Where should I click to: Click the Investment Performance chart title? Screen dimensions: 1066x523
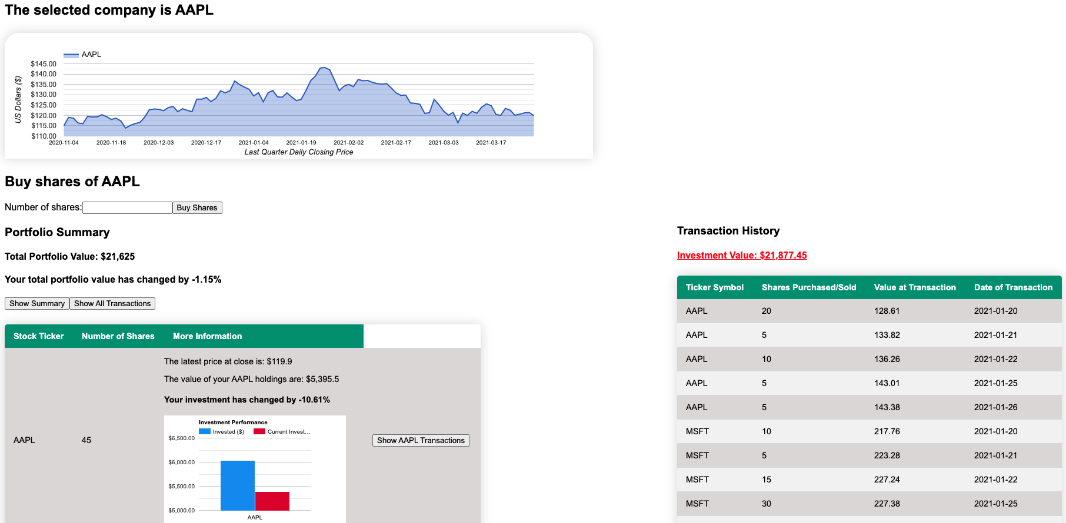coord(233,423)
